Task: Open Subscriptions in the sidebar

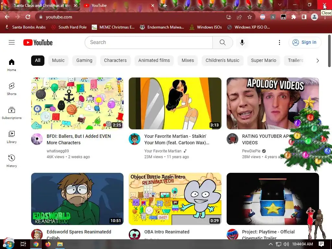Action: click(12, 113)
